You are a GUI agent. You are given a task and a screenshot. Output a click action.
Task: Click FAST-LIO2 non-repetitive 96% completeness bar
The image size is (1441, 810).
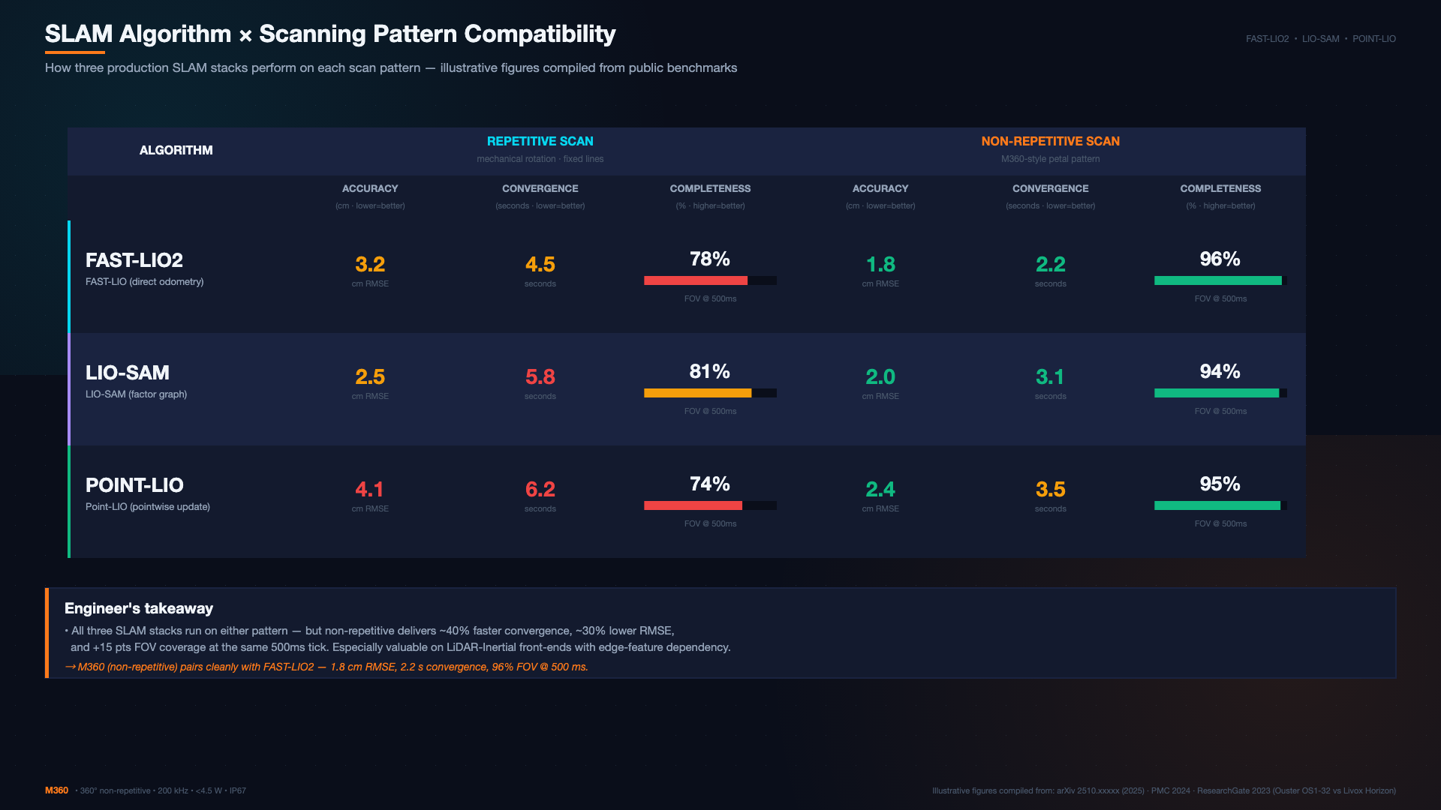1220,280
